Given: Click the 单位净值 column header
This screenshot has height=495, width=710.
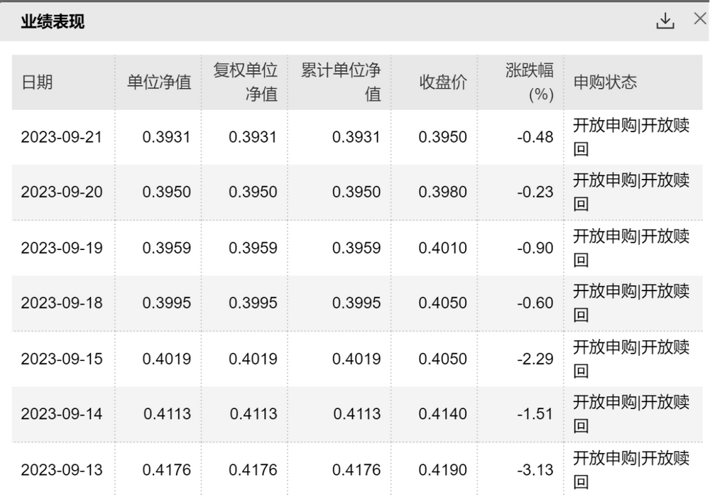Looking at the screenshot, I should coord(159,82).
